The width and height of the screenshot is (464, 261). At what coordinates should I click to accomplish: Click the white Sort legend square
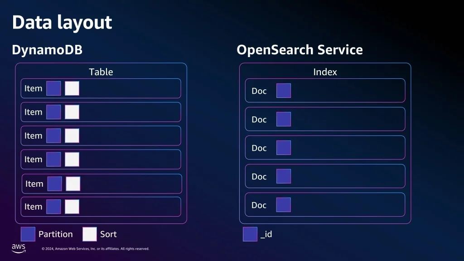(x=90, y=234)
